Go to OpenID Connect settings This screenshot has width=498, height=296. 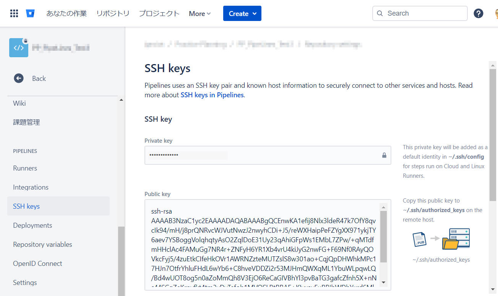[37, 263]
